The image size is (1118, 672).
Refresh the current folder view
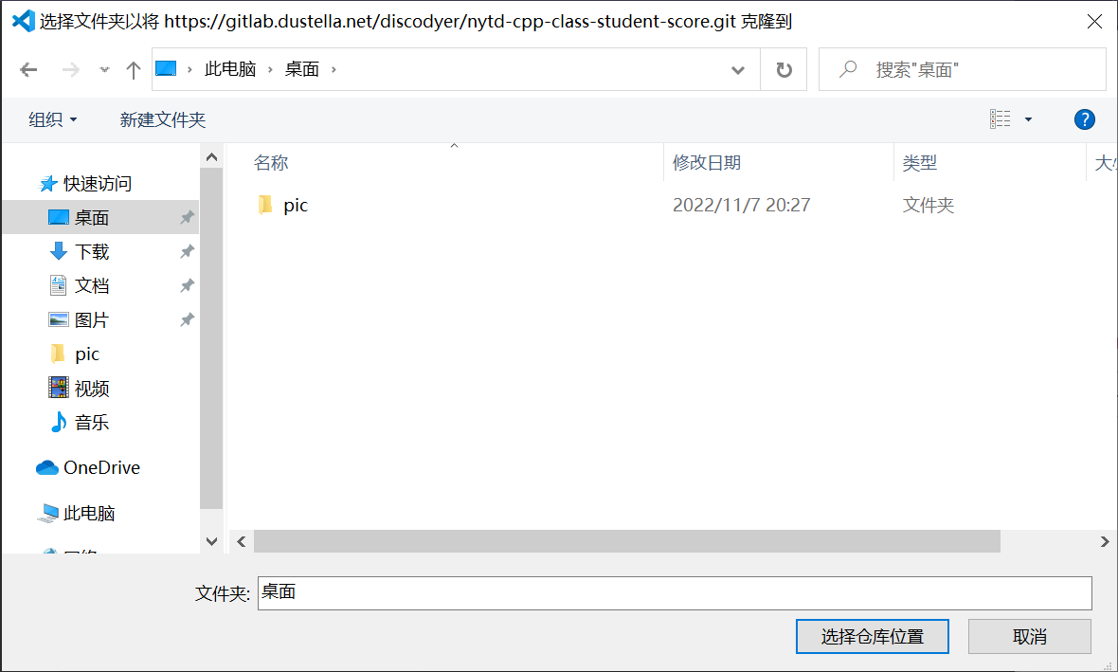tap(784, 70)
